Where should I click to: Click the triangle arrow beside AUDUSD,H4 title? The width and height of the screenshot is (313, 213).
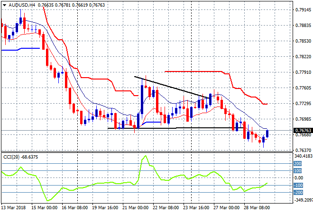coord(4,4)
